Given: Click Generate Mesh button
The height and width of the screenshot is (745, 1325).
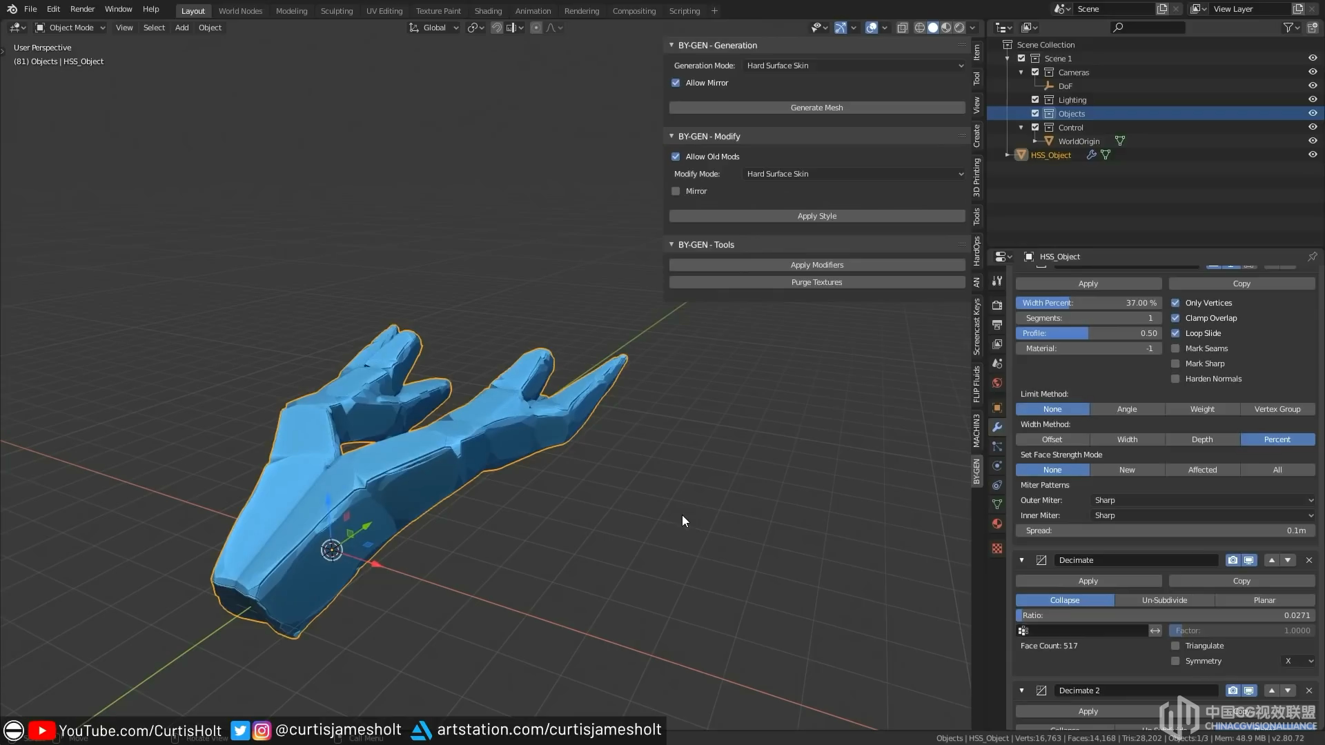Looking at the screenshot, I should pyautogui.click(x=817, y=108).
